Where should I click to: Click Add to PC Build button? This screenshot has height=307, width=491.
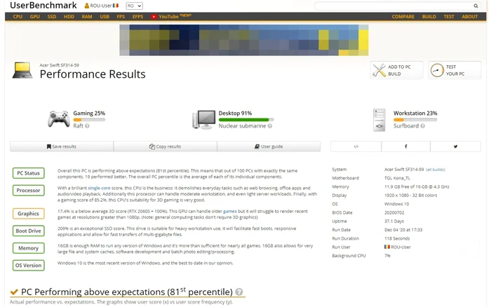[396, 70]
